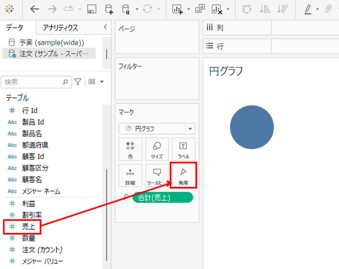This screenshot has width=339, height=269.
Task: Click the フィルター shelf area
Action: (x=157, y=78)
